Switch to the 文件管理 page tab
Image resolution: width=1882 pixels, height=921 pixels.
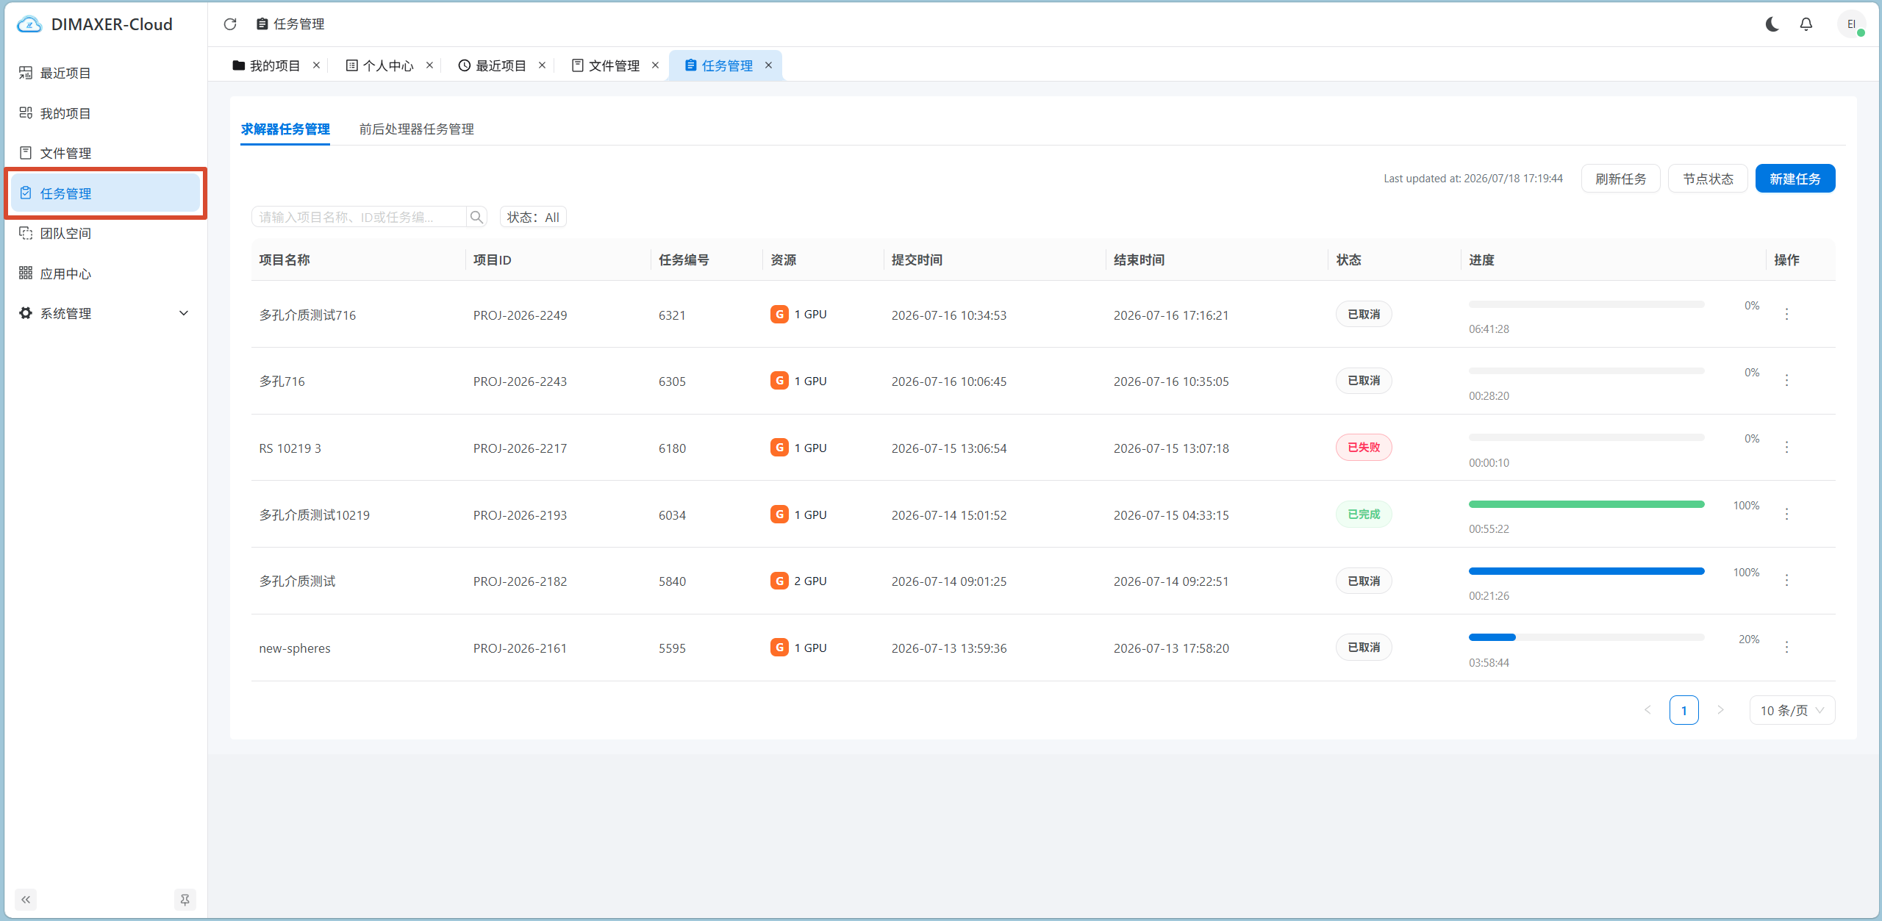pyautogui.click(x=614, y=65)
